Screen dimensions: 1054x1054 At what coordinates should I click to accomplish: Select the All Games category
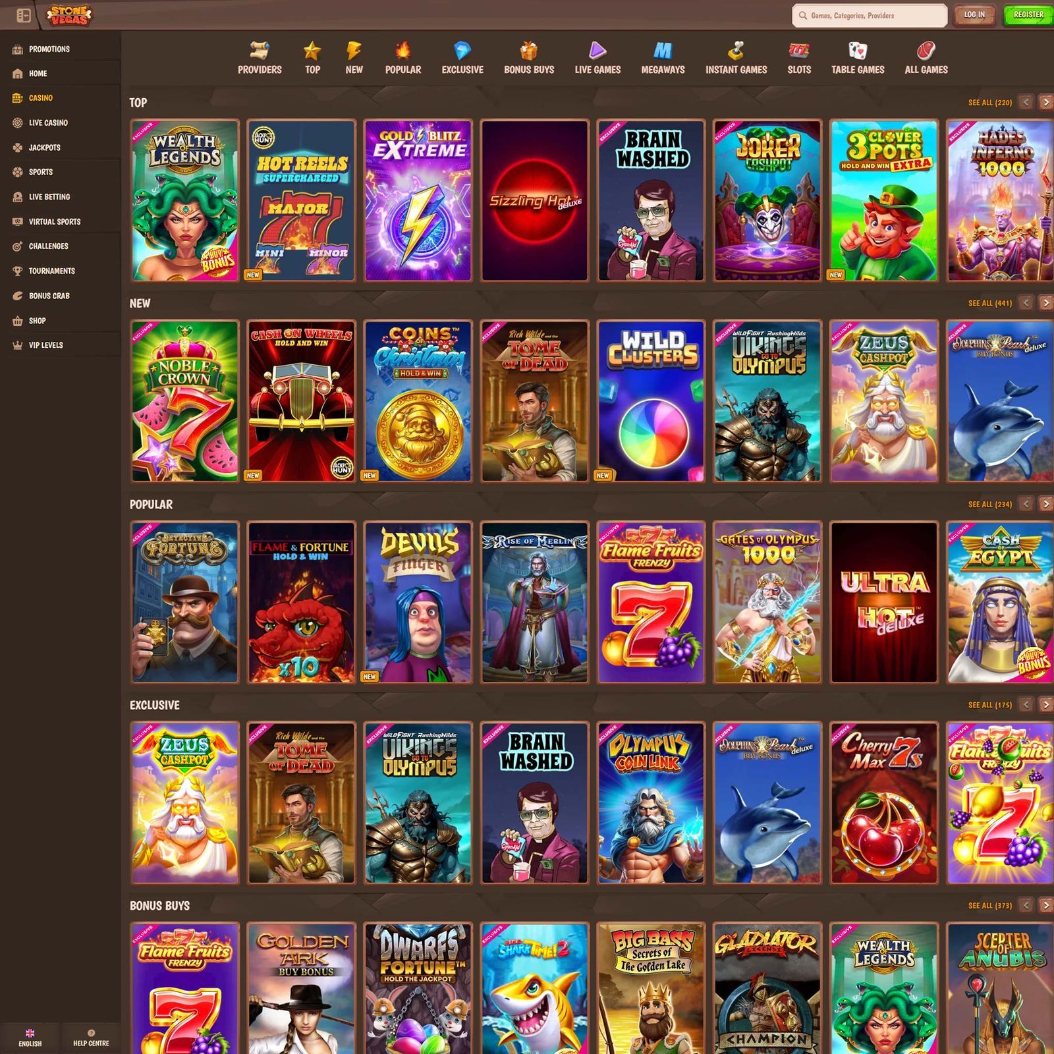point(926,58)
